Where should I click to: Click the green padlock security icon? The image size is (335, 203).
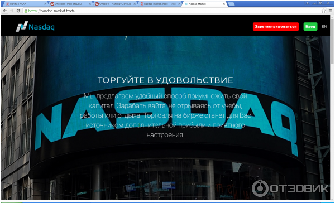pos(26,11)
